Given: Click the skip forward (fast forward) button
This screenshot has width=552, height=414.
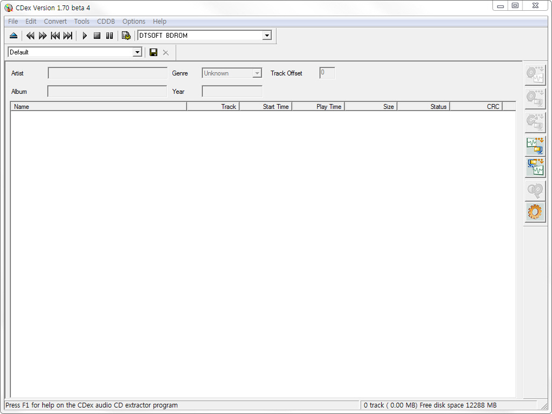Looking at the screenshot, I should coord(43,36).
